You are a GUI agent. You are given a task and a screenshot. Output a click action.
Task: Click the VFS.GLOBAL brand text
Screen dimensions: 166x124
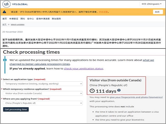point(20,4)
